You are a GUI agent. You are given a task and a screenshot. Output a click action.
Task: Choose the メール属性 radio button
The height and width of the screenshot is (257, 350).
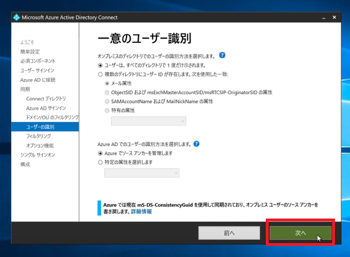pyautogui.click(x=107, y=83)
